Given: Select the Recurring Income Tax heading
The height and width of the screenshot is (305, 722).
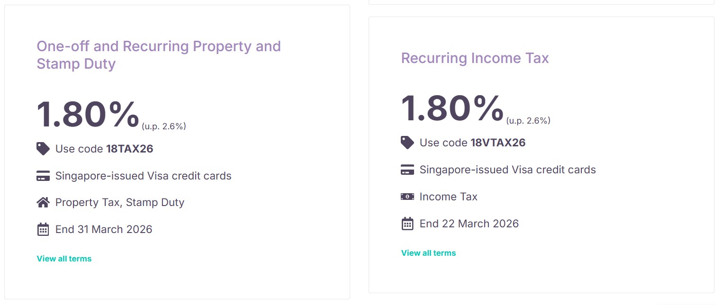Looking at the screenshot, I should pyautogui.click(x=475, y=58).
